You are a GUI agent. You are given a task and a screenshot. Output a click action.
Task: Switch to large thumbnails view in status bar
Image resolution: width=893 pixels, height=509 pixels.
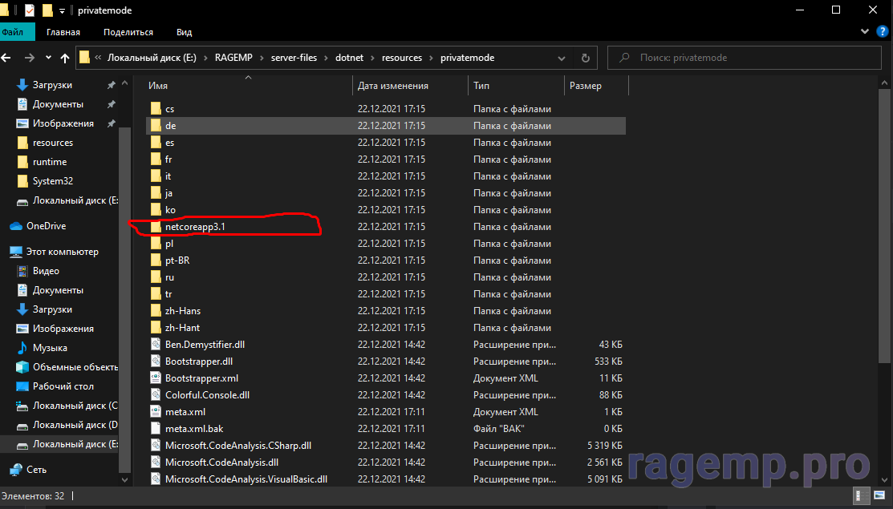[878, 496]
